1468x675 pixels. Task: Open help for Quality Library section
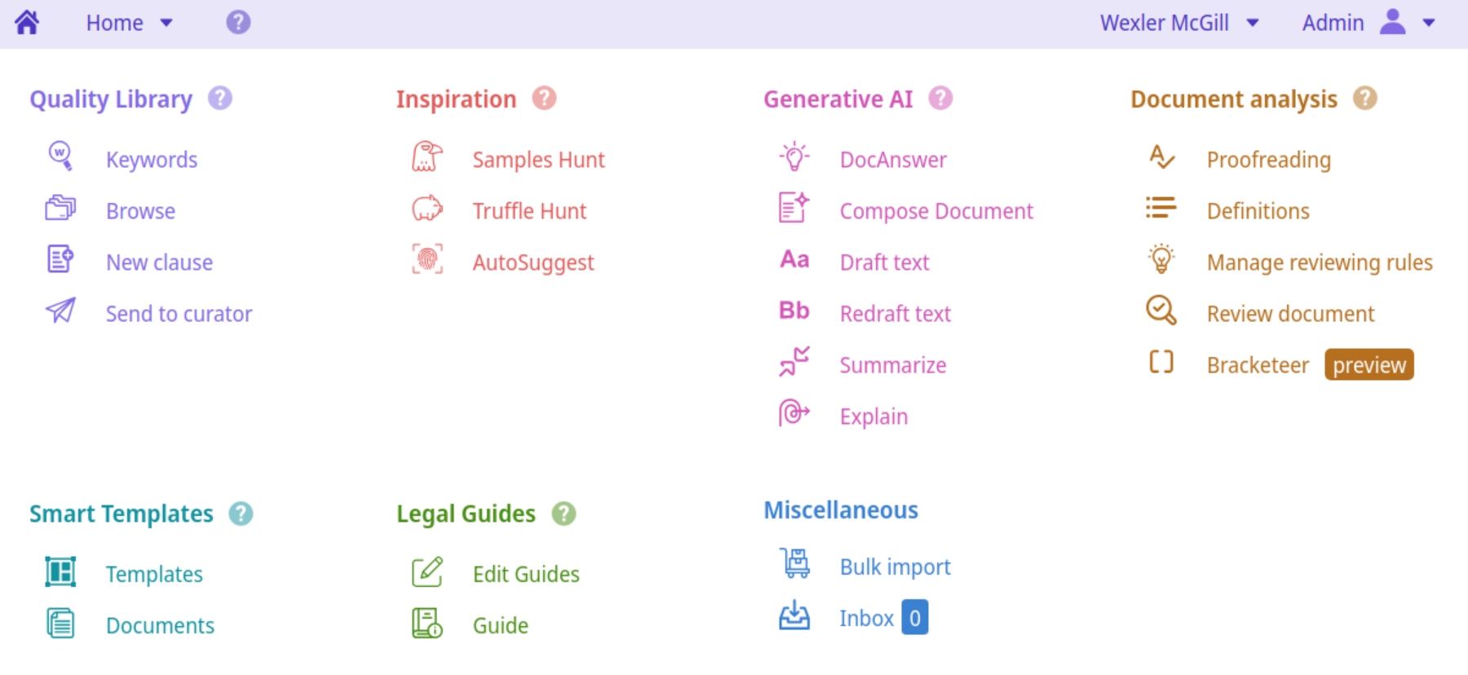(x=220, y=99)
